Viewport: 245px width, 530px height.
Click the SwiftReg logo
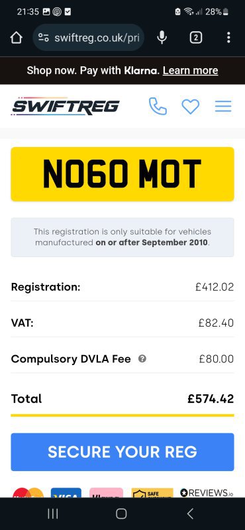click(x=65, y=106)
